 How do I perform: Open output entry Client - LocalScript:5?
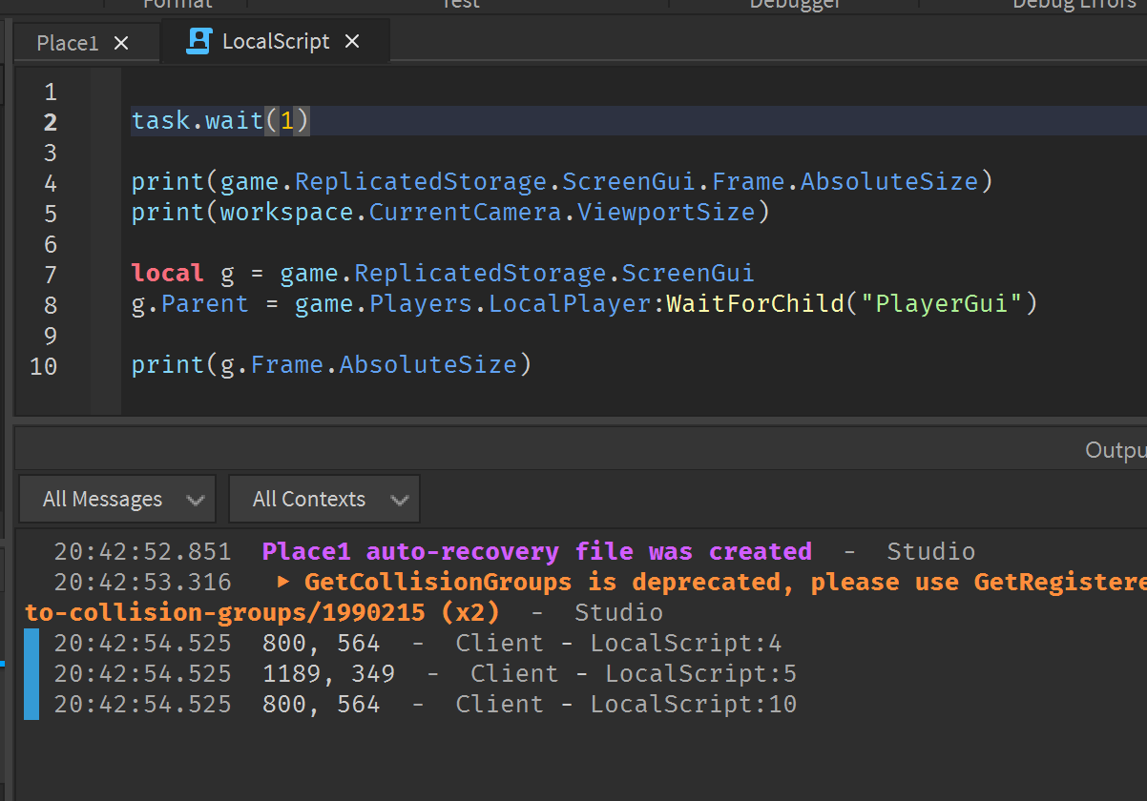point(634,673)
